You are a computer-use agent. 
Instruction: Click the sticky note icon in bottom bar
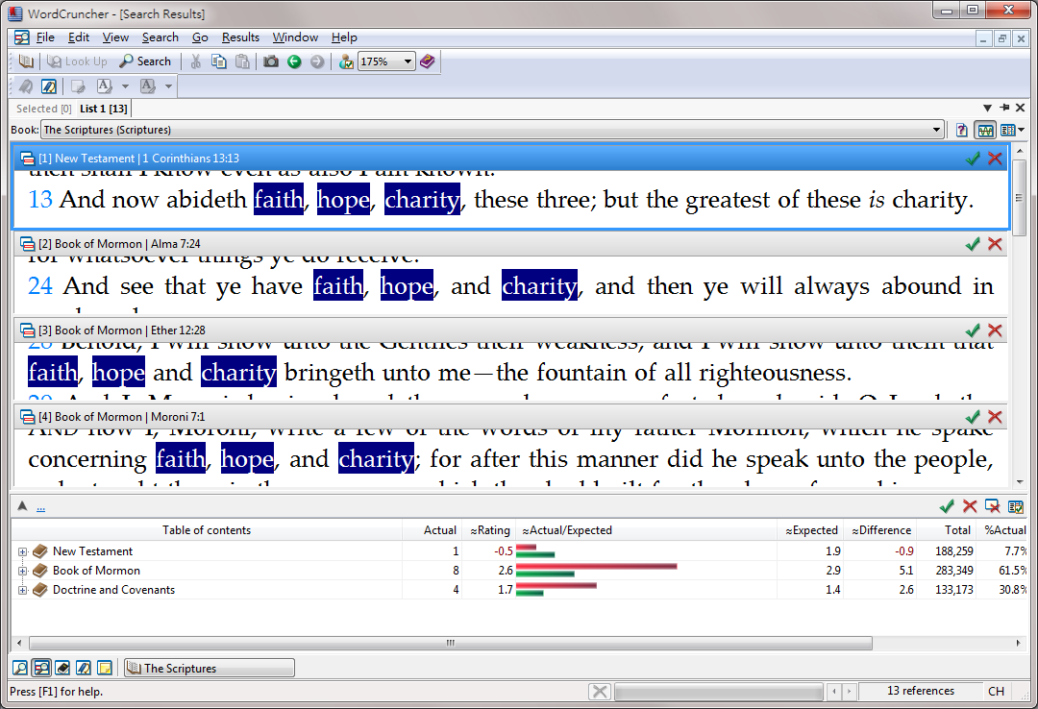[105, 668]
